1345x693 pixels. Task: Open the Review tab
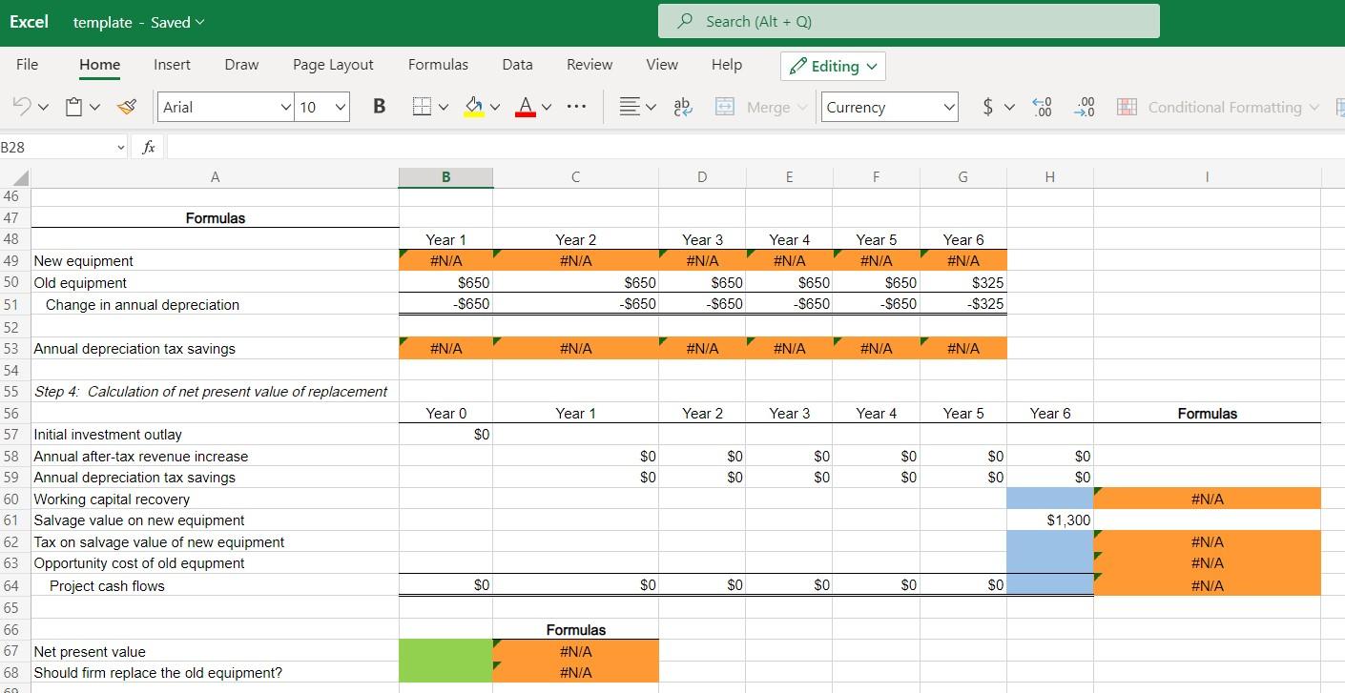(590, 65)
